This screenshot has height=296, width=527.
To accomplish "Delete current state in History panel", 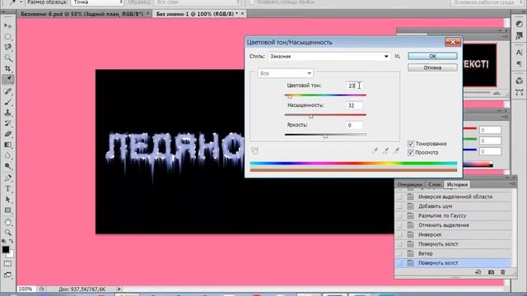I will coord(503,272).
